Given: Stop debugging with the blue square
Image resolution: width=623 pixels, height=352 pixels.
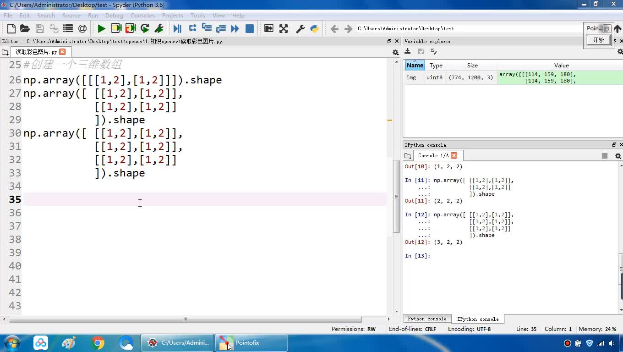Looking at the screenshot, I should (x=250, y=28).
